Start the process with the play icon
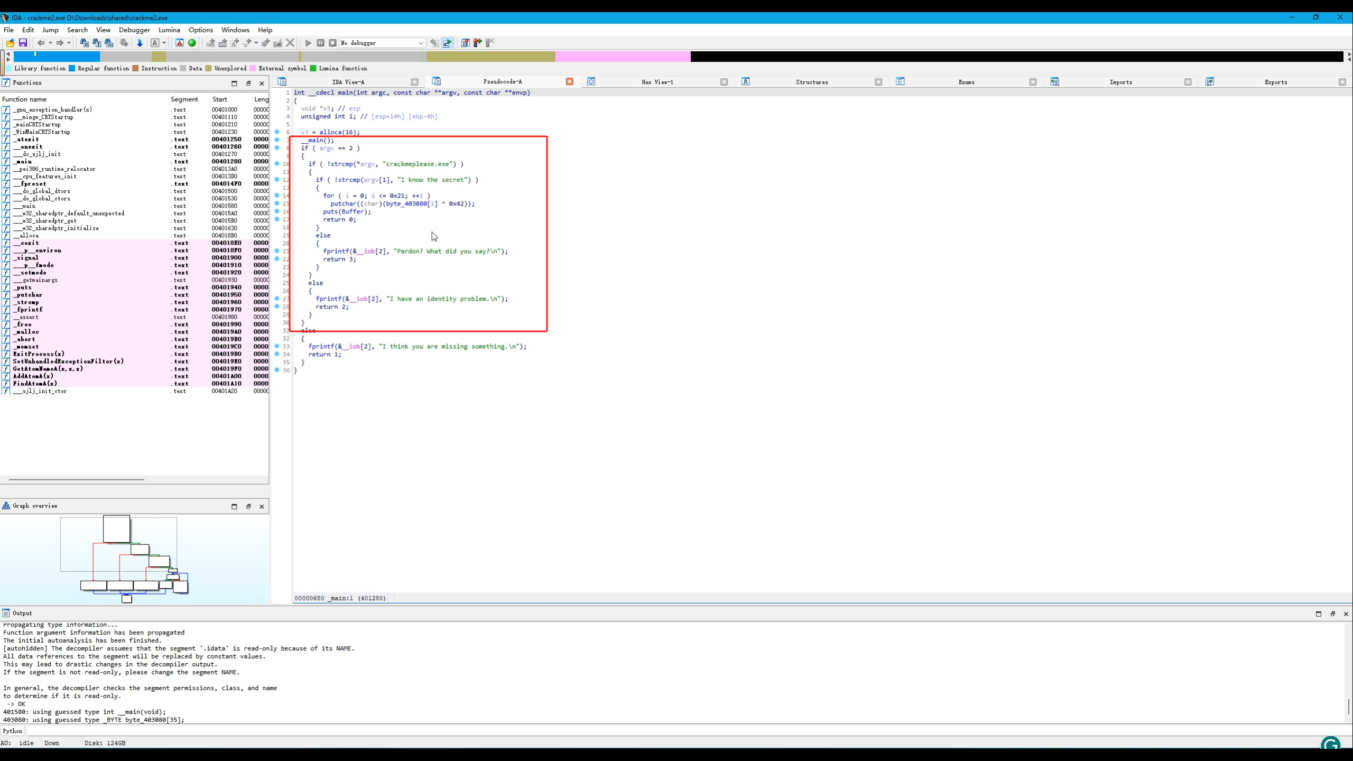Image resolution: width=1353 pixels, height=761 pixels. tap(308, 43)
